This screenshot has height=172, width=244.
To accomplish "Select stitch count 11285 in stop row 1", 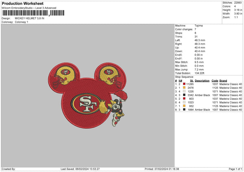I will click(190, 84).
